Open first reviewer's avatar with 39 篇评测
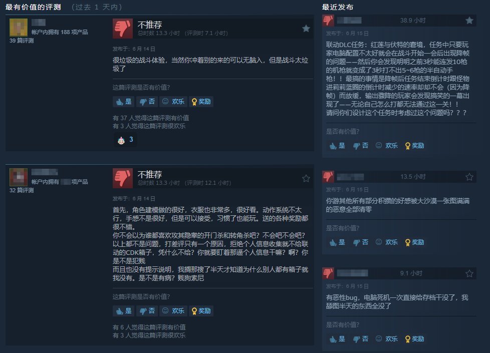This screenshot has width=490, height=353. pyautogui.click(x=19, y=27)
